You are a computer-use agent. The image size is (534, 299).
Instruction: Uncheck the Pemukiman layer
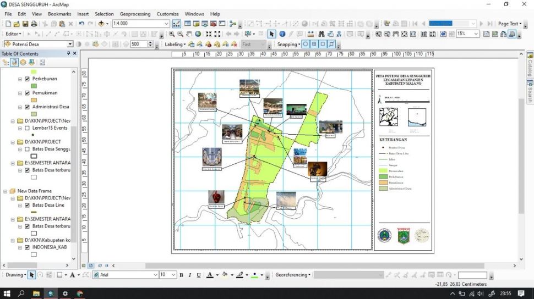pyautogui.click(x=27, y=93)
